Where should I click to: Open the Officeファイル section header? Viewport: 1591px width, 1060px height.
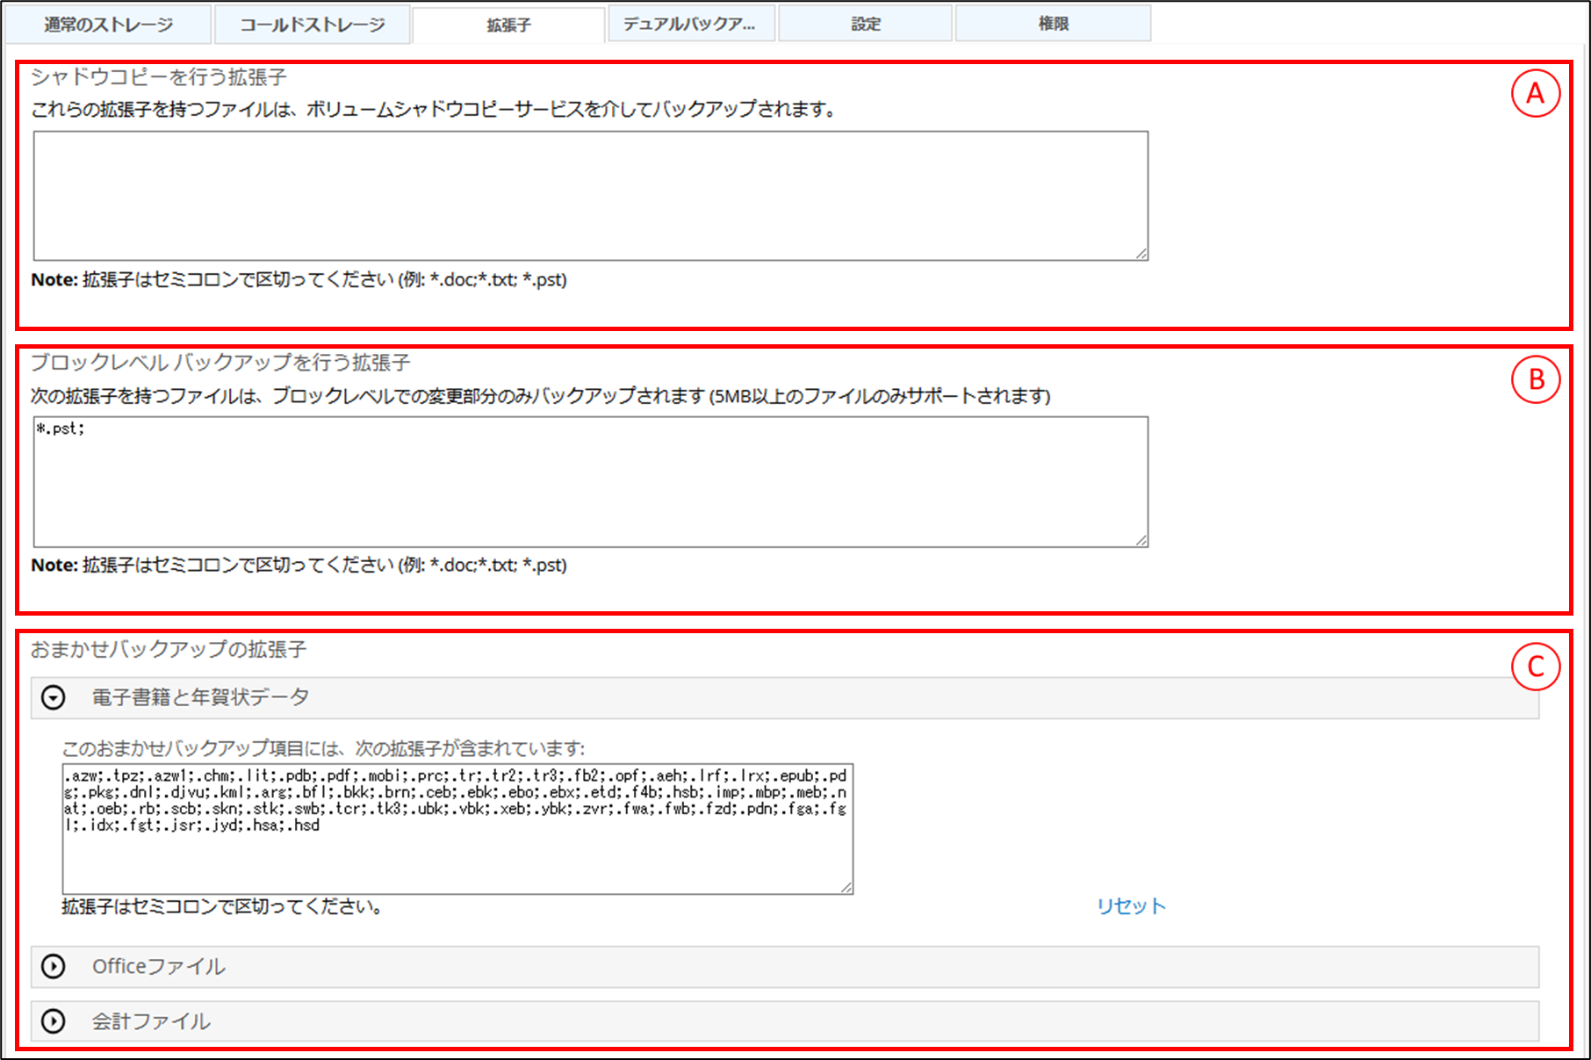pos(785,967)
